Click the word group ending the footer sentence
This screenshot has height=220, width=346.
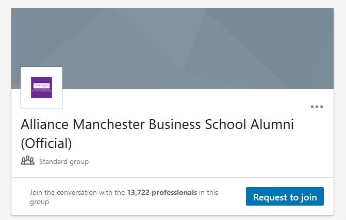point(39,202)
